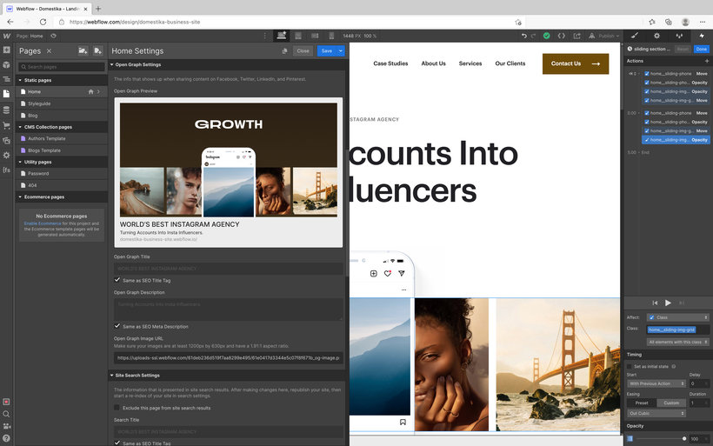
Task: Create a new page
Action: pos(97,51)
